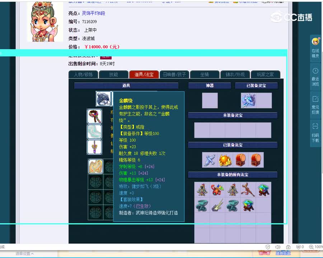Viewport: 323px width, 258px height.
Task: Click the 神器 section header
Action: click(x=210, y=86)
